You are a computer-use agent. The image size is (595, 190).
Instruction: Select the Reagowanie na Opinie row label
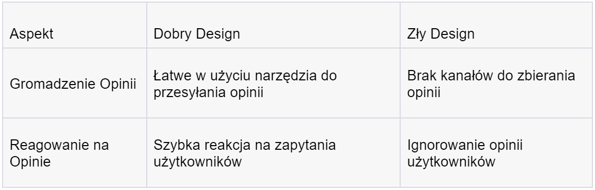coord(75,153)
